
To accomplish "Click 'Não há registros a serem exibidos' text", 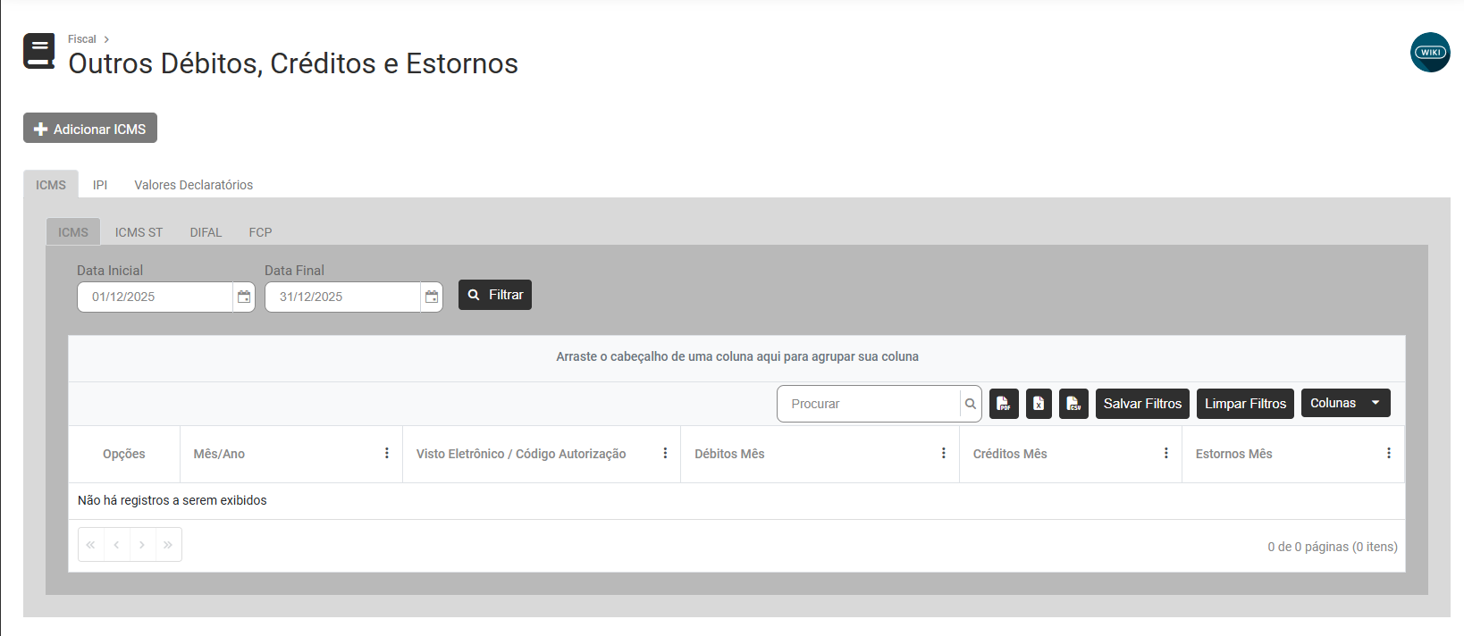I will (172, 500).
